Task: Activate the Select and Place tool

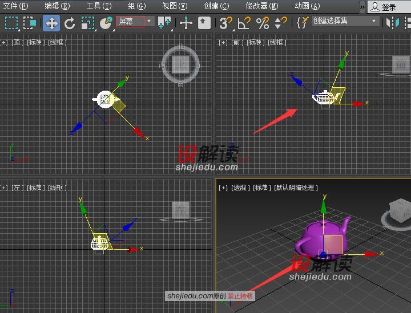Action: pos(106,23)
